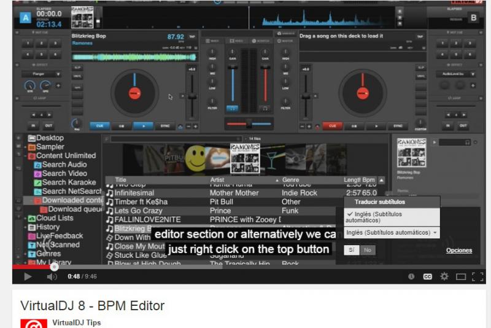Click deck B jog wheel
Image resolution: width=491 pixels, height=328 pixels.
pos(363,93)
